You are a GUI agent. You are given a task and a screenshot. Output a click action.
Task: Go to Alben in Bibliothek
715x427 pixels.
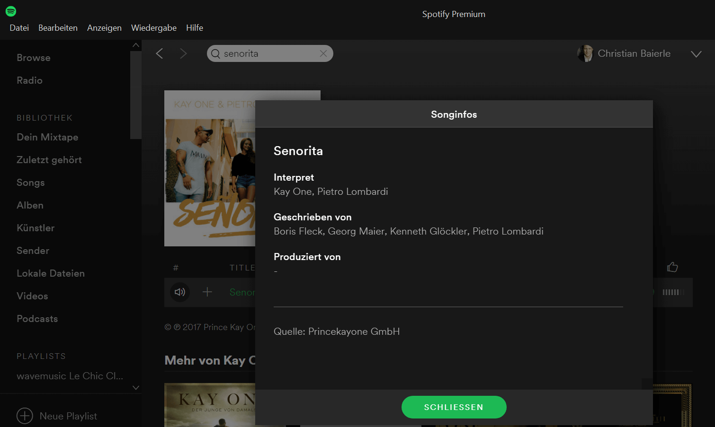click(x=30, y=205)
